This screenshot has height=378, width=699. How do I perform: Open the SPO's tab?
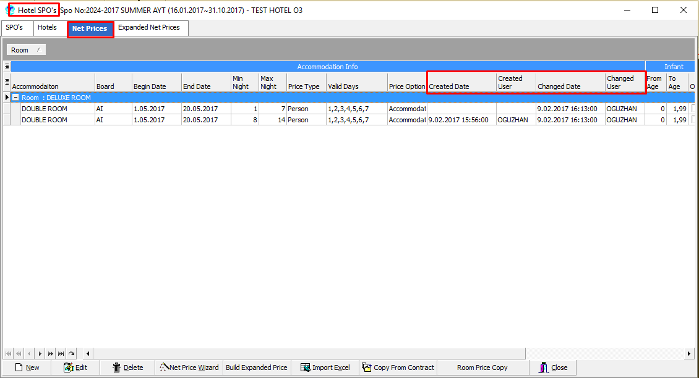(x=14, y=28)
